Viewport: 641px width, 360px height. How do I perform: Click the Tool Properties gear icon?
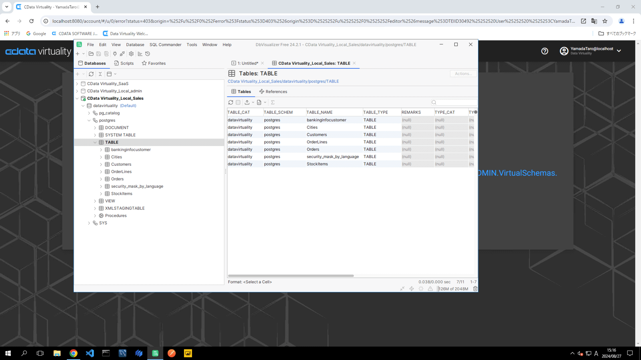(x=131, y=54)
